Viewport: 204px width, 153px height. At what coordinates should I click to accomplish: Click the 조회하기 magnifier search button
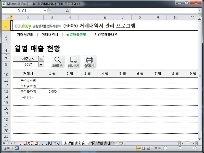(x=58, y=62)
